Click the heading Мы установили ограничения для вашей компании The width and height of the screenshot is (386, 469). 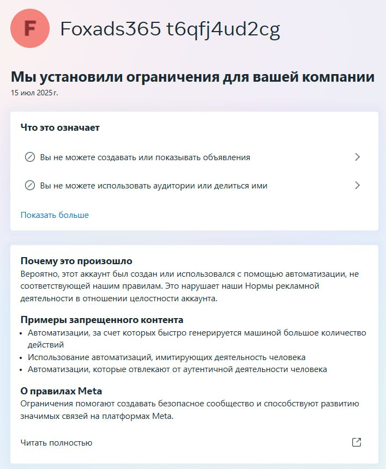[x=192, y=77]
